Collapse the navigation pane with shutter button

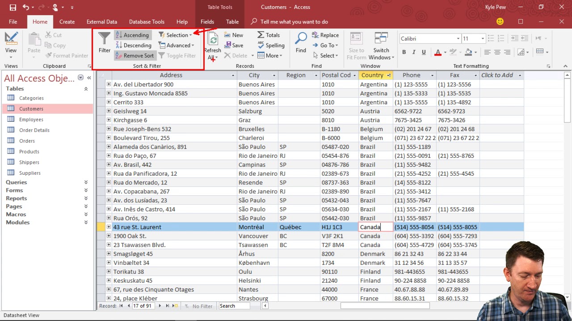point(89,78)
